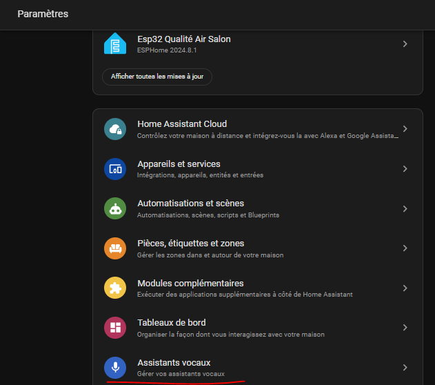The height and width of the screenshot is (385, 435).
Task: Click the Modules complémentaires puzzle icon
Action: tap(115, 288)
